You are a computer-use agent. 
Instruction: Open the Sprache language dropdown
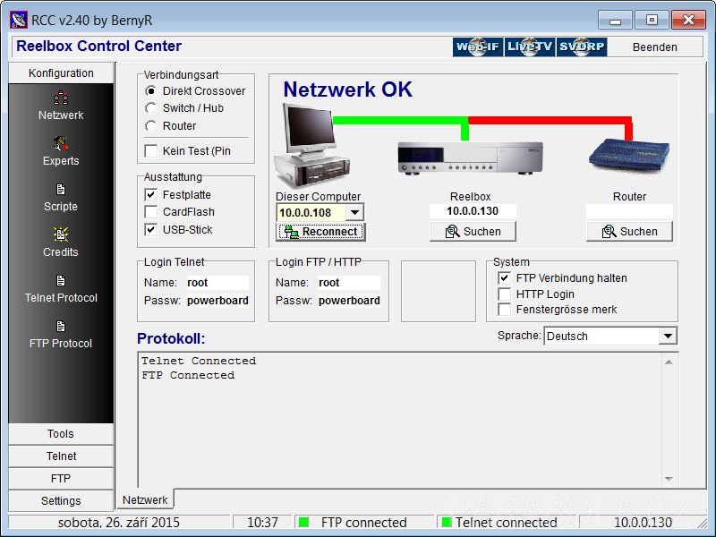[668, 337]
